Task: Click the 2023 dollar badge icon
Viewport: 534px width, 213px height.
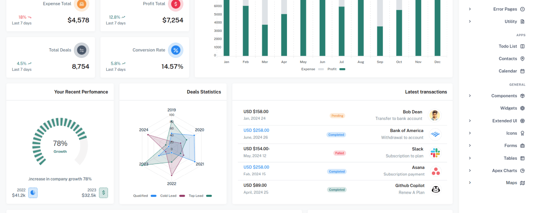Action: (x=103, y=193)
